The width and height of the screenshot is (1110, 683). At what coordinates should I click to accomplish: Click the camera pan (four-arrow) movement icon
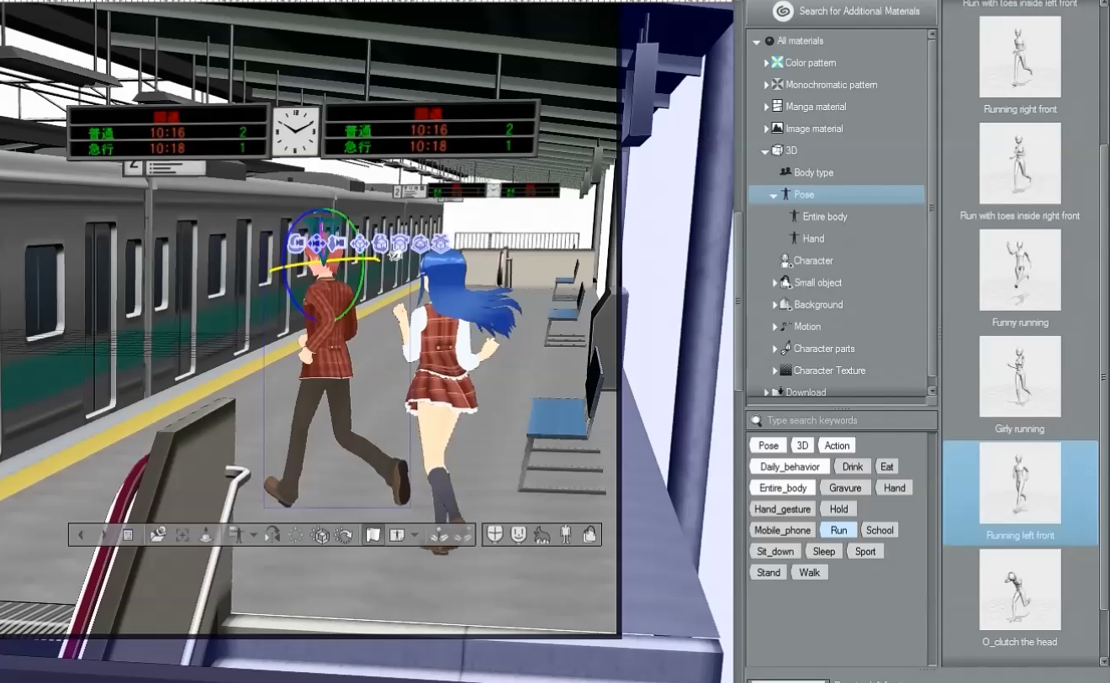(x=316, y=244)
